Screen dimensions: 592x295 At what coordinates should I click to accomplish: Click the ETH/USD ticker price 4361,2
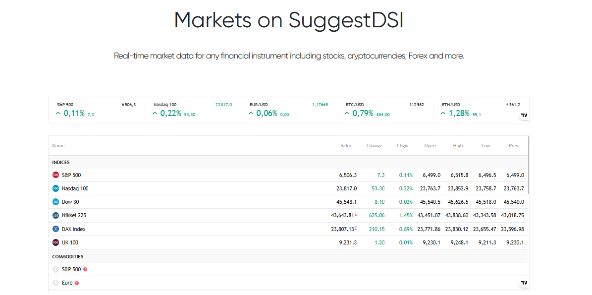513,105
